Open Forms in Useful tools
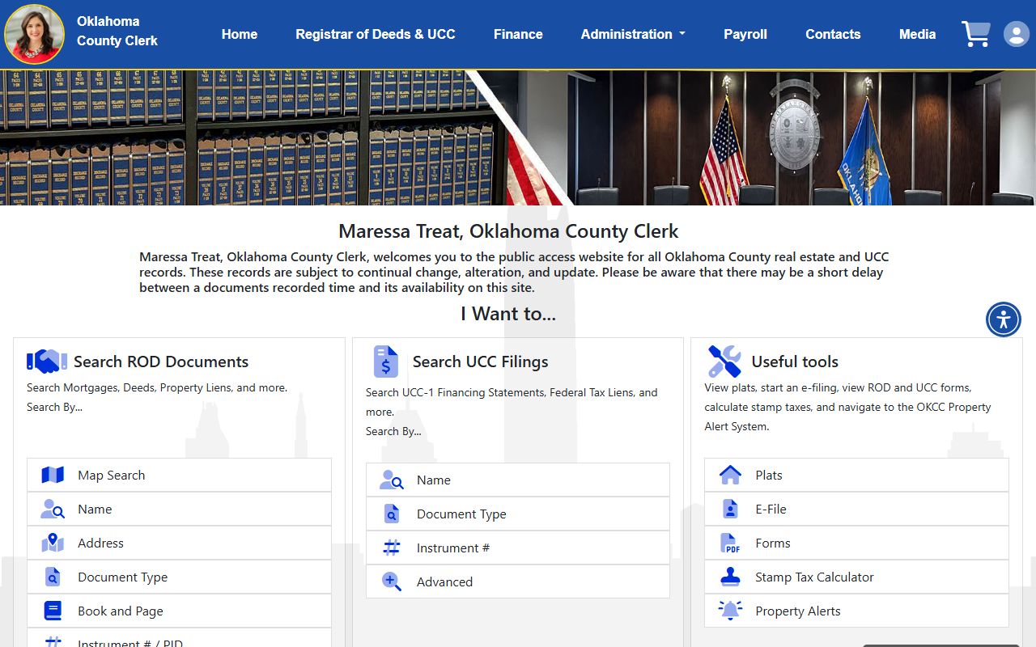Screen dimensions: 1036x647 (856, 543)
